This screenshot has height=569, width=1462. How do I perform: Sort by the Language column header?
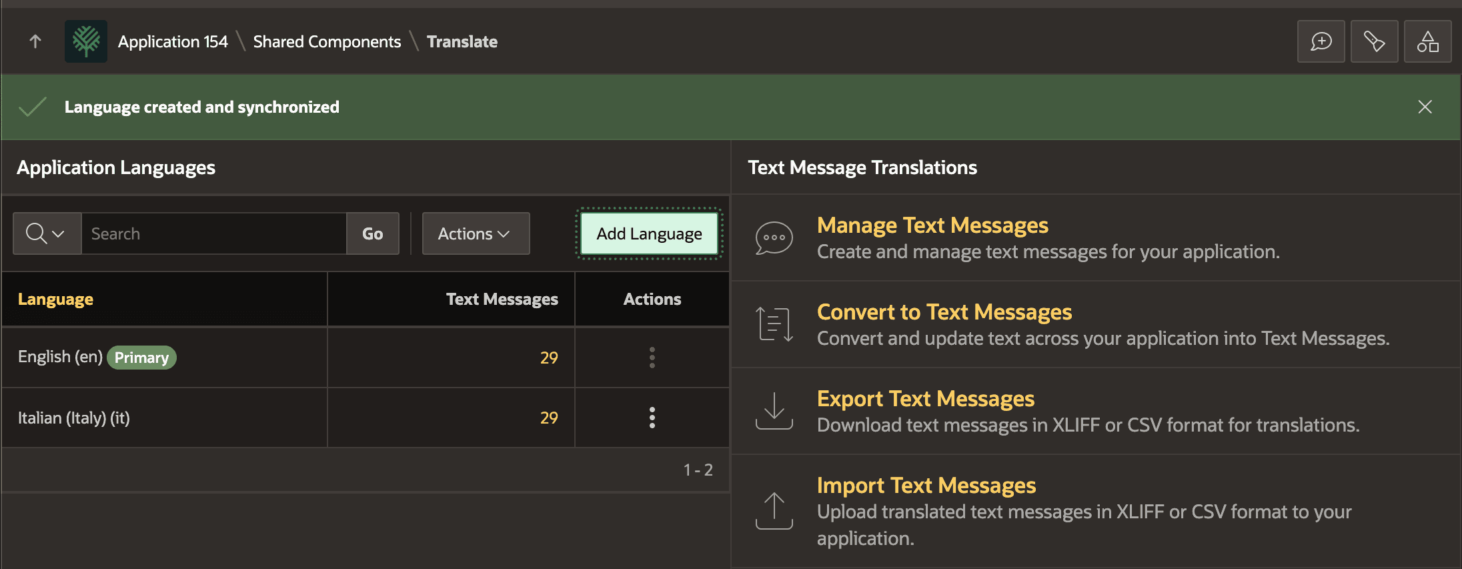[55, 299]
